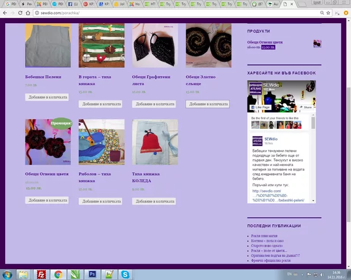This screenshot has width=351, height=280.
Task: Open the Френска официална рокля post
Action: pyautogui.click(x=271, y=260)
